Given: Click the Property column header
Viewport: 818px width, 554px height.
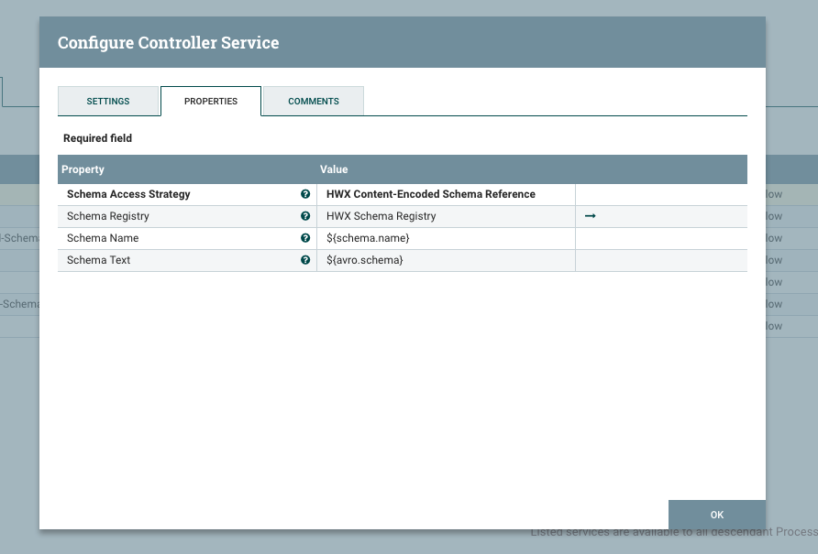Looking at the screenshot, I should point(83,169).
